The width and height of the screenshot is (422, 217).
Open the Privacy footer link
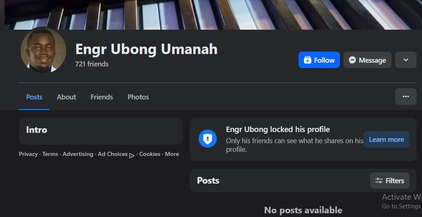point(28,154)
